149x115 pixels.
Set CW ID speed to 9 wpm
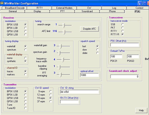tap(51, 91)
